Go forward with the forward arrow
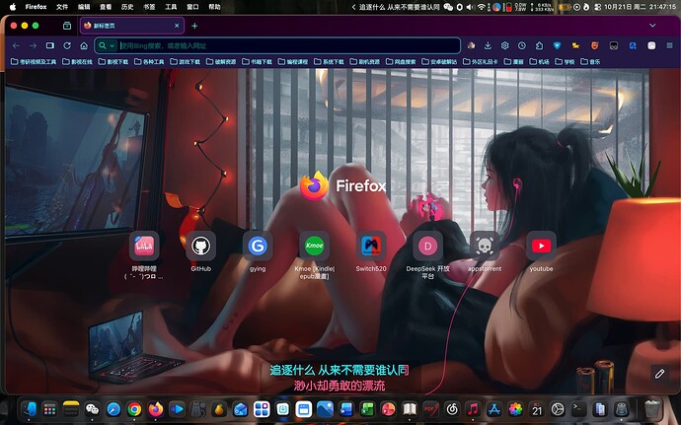This screenshot has height=425, width=681. pos(33,45)
